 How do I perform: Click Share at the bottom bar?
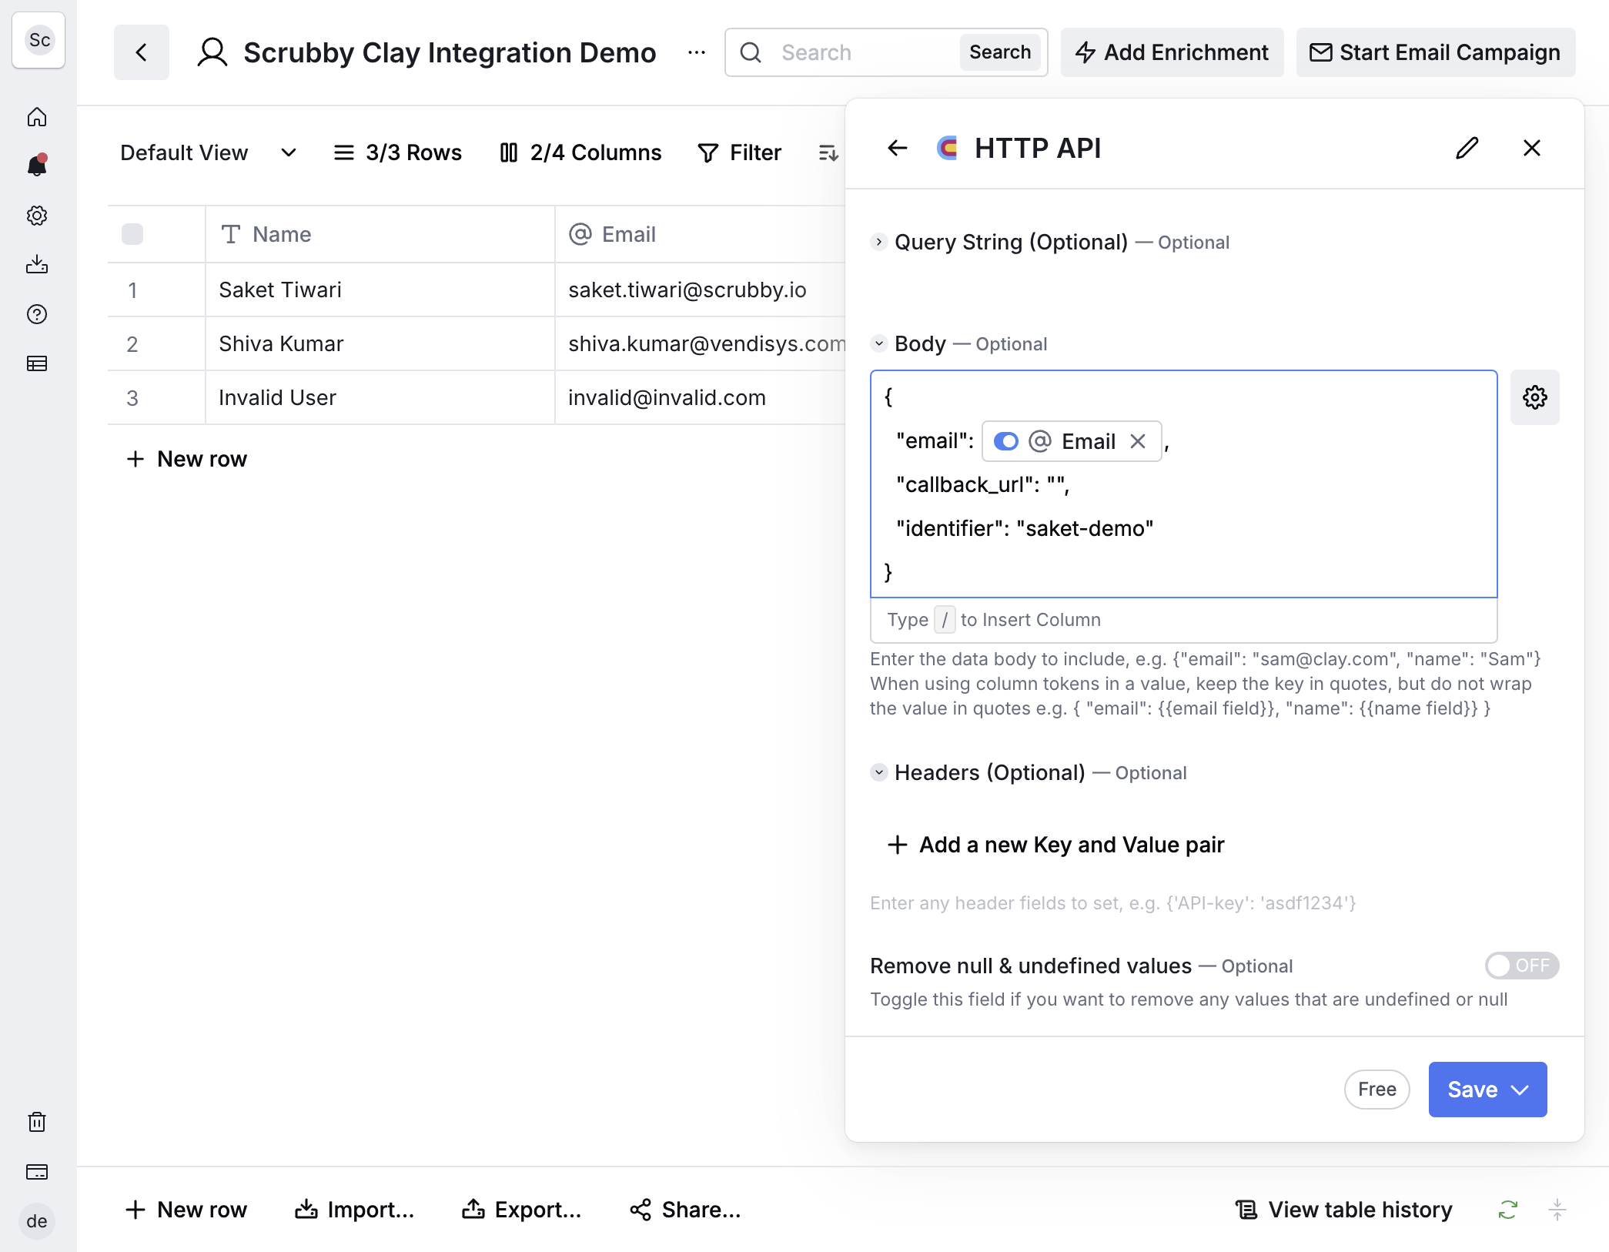pyautogui.click(x=685, y=1210)
